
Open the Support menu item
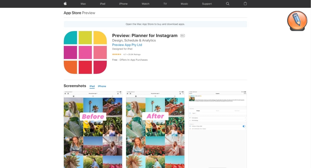(x=207, y=4)
